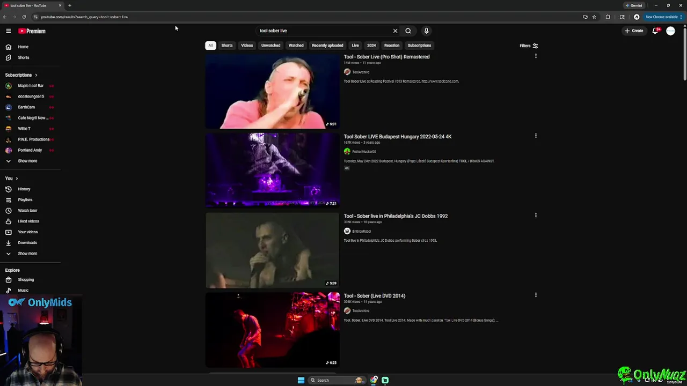
Task: Select the Videos filter chip
Action: (247, 46)
